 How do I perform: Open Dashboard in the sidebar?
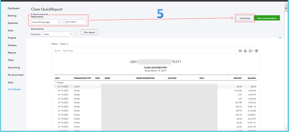14,8
